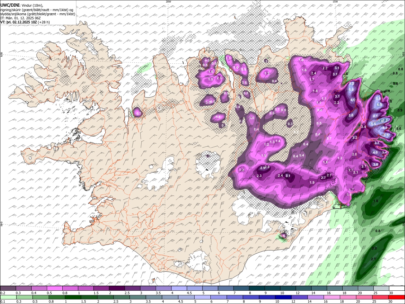Click the green-shaded 2.0 rain value offshore

click(x=374, y=248)
